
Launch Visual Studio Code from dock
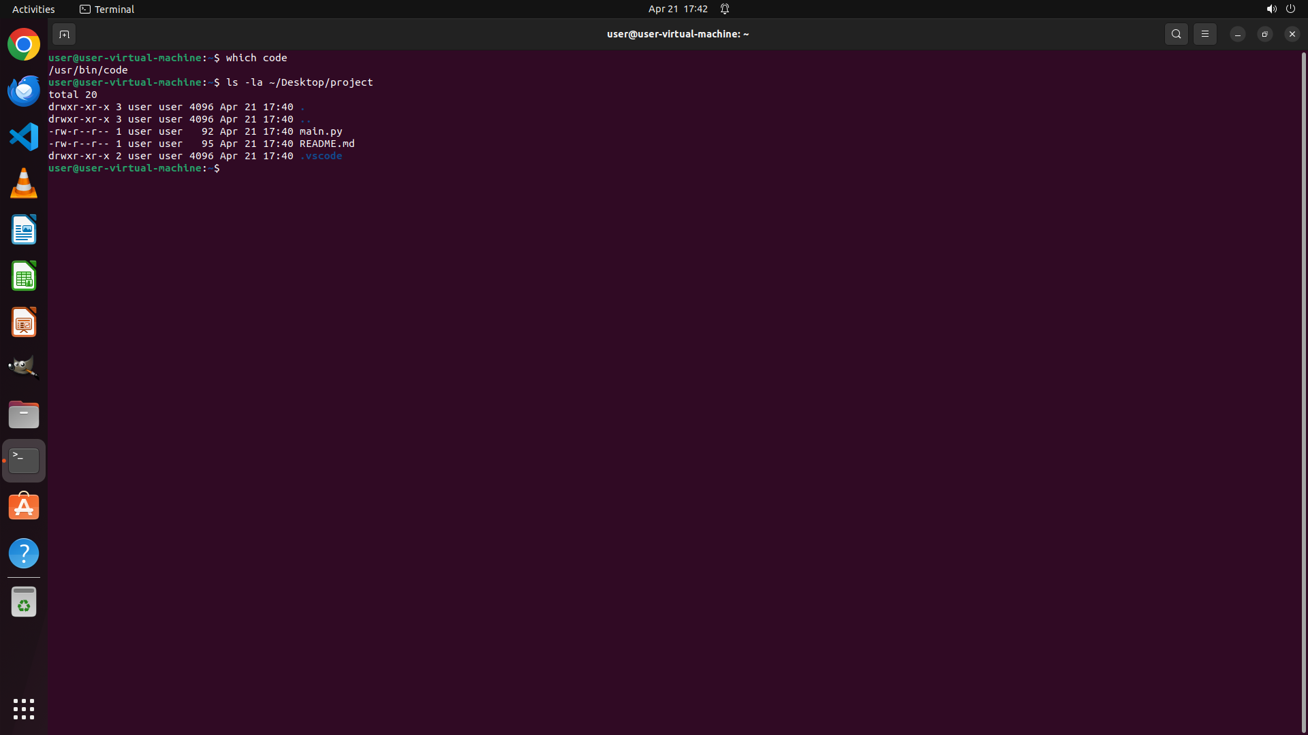click(x=24, y=137)
